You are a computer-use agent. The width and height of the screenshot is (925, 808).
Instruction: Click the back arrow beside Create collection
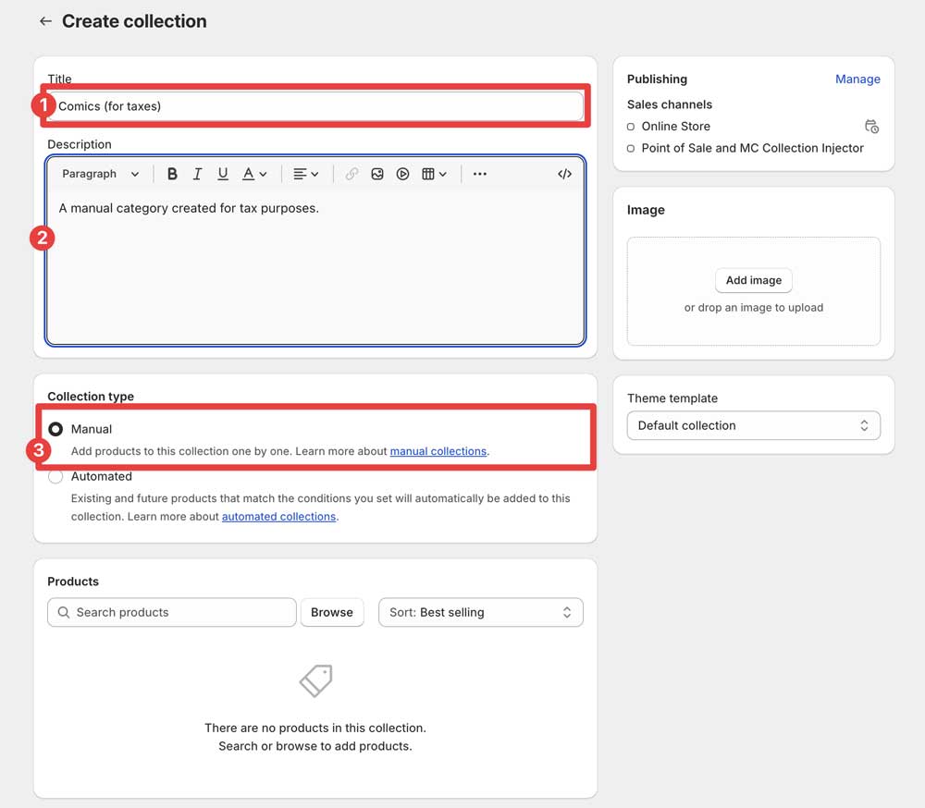click(45, 21)
